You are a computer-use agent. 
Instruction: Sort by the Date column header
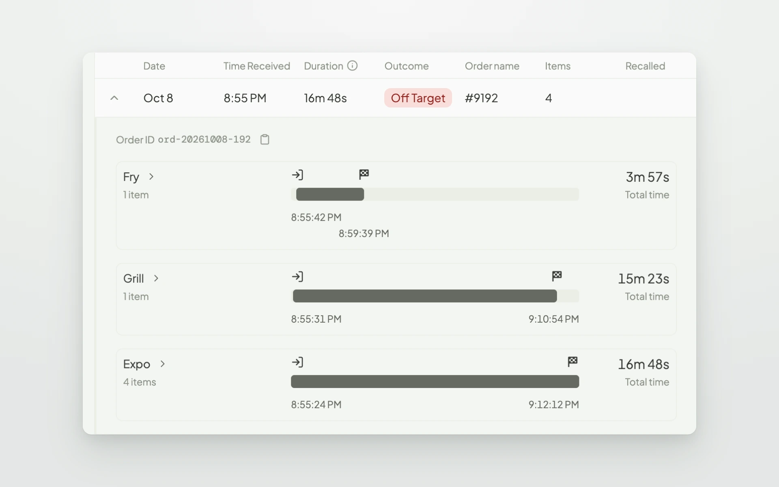(154, 66)
